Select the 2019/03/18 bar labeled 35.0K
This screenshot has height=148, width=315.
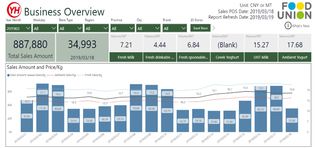click(x=292, y=120)
